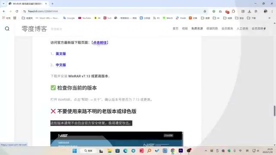
Task: Click the address bar URL
Action: point(43,11)
